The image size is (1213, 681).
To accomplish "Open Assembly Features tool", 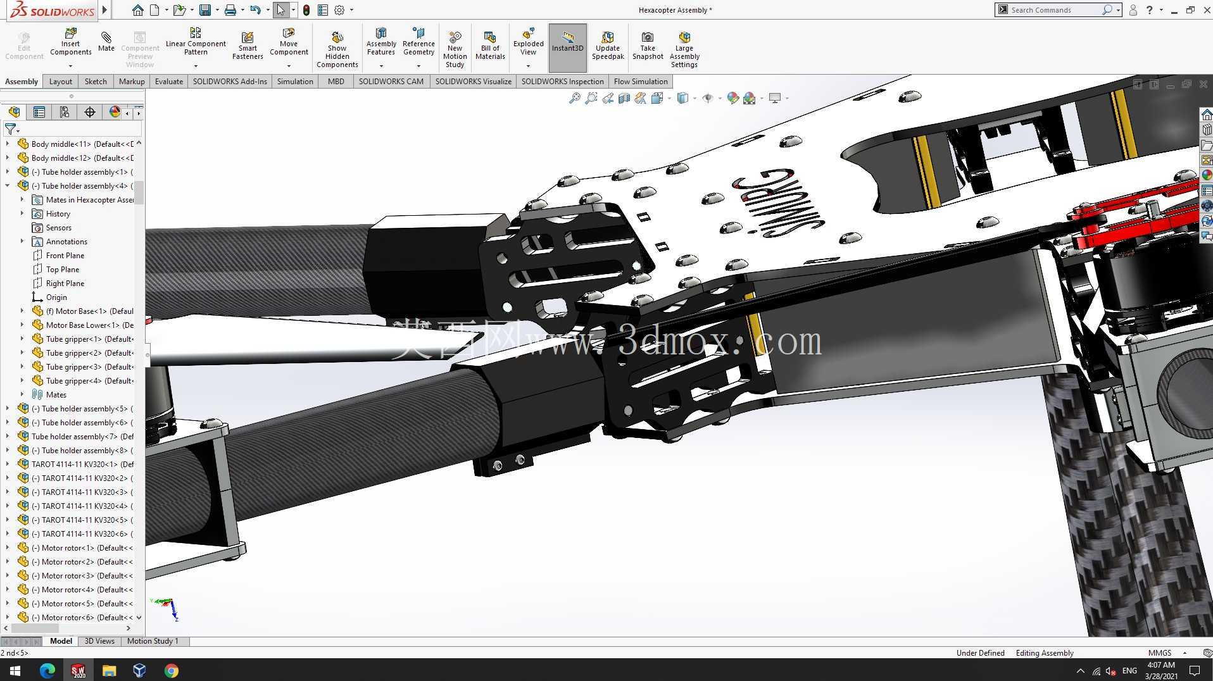I will click(x=381, y=42).
